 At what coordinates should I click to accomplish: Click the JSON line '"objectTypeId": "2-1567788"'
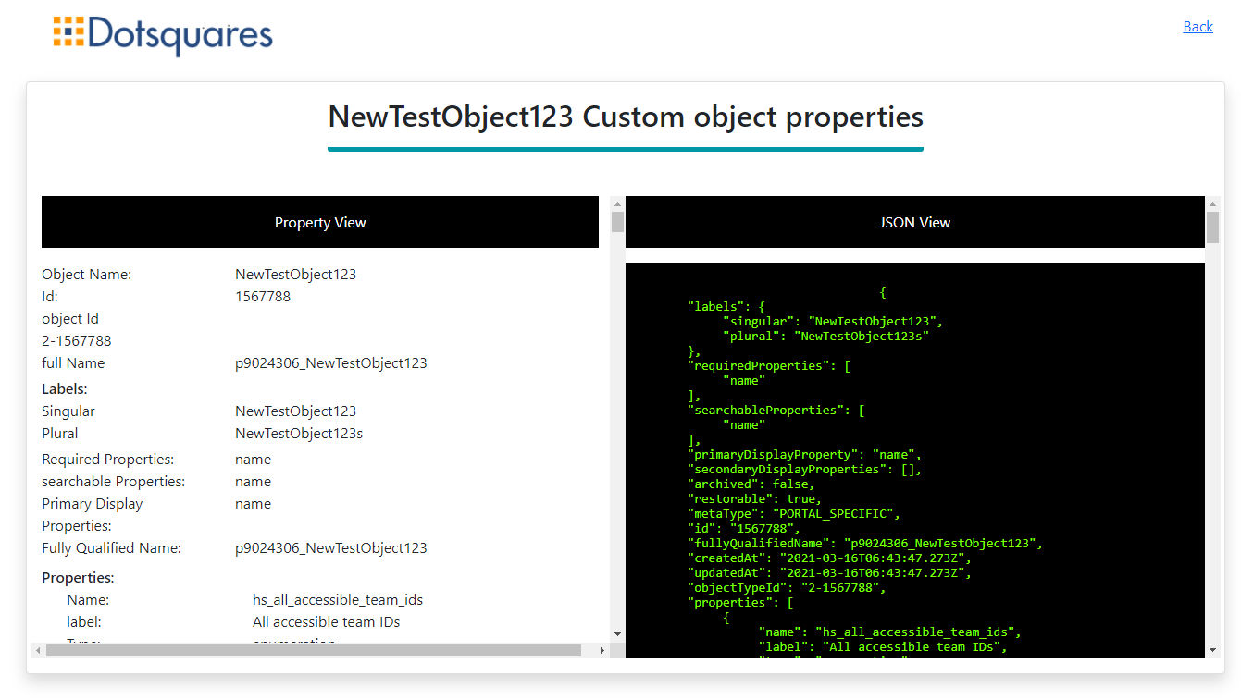coord(787,588)
